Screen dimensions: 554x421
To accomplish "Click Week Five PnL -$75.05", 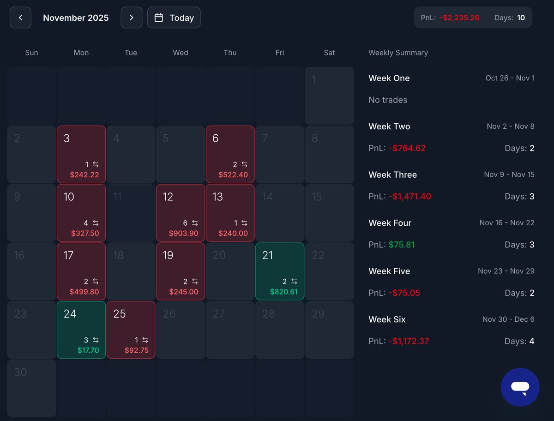I will click(x=404, y=293).
